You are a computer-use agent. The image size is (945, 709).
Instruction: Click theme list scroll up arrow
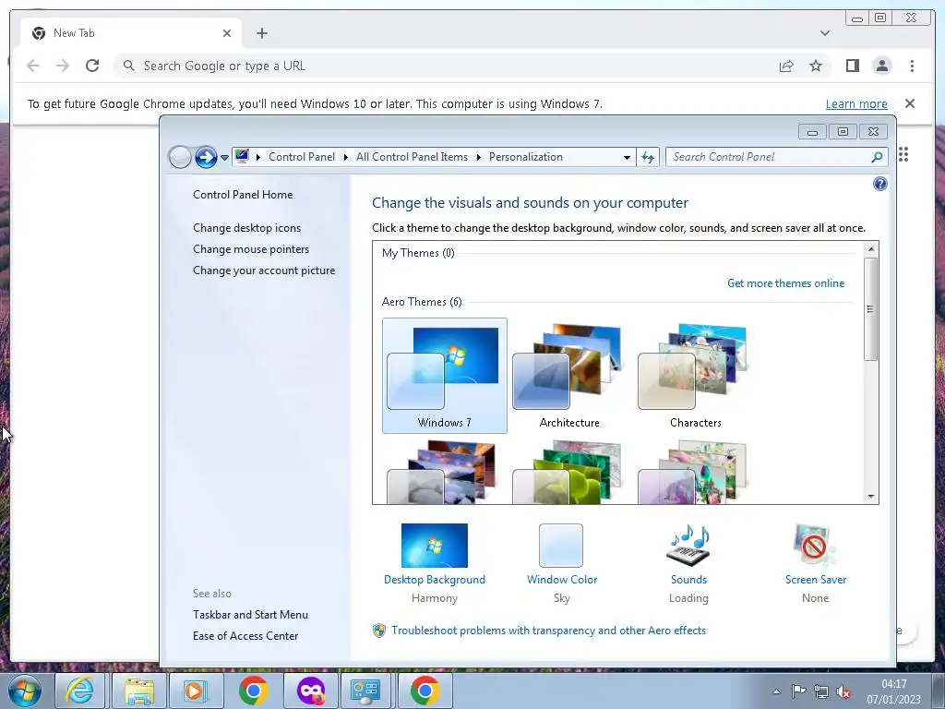[x=871, y=249]
